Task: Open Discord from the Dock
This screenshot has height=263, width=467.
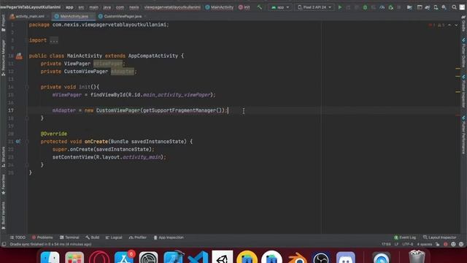Action: pyautogui.click(x=345, y=257)
